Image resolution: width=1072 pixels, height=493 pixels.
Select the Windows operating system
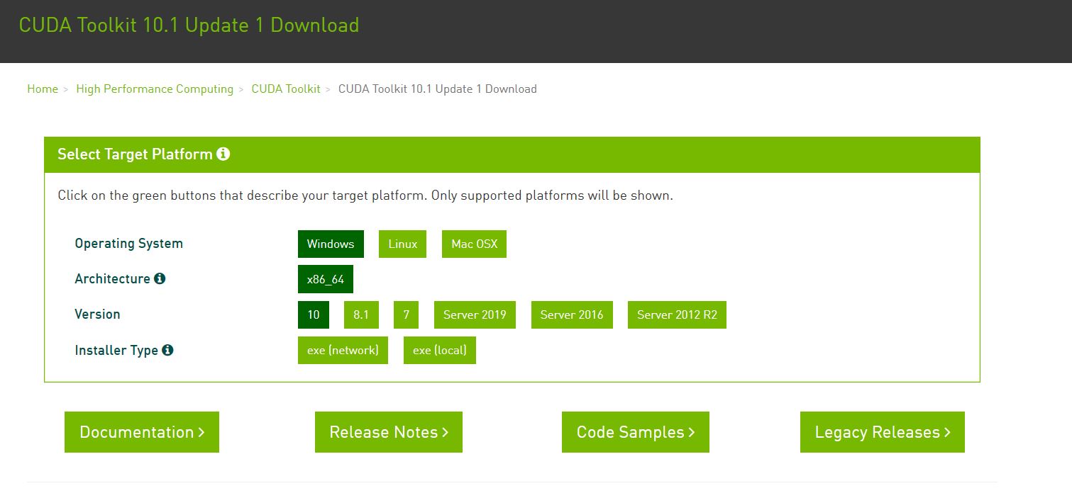331,244
